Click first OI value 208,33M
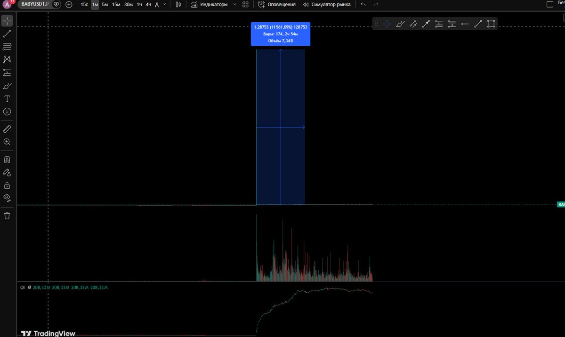 tap(41, 287)
